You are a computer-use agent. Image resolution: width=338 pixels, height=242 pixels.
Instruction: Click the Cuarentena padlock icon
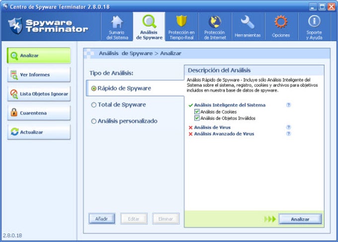click(14, 112)
